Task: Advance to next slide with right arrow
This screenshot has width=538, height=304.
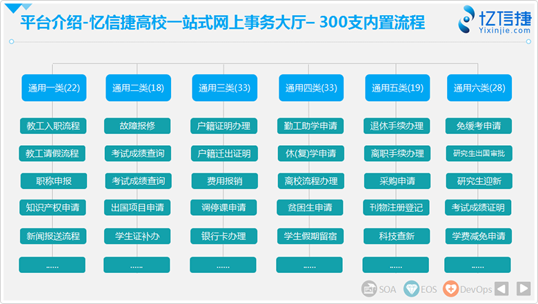Action: click(x=524, y=289)
